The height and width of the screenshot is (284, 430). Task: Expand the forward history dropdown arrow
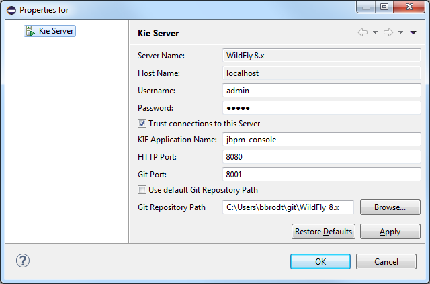click(x=400, y=32)
